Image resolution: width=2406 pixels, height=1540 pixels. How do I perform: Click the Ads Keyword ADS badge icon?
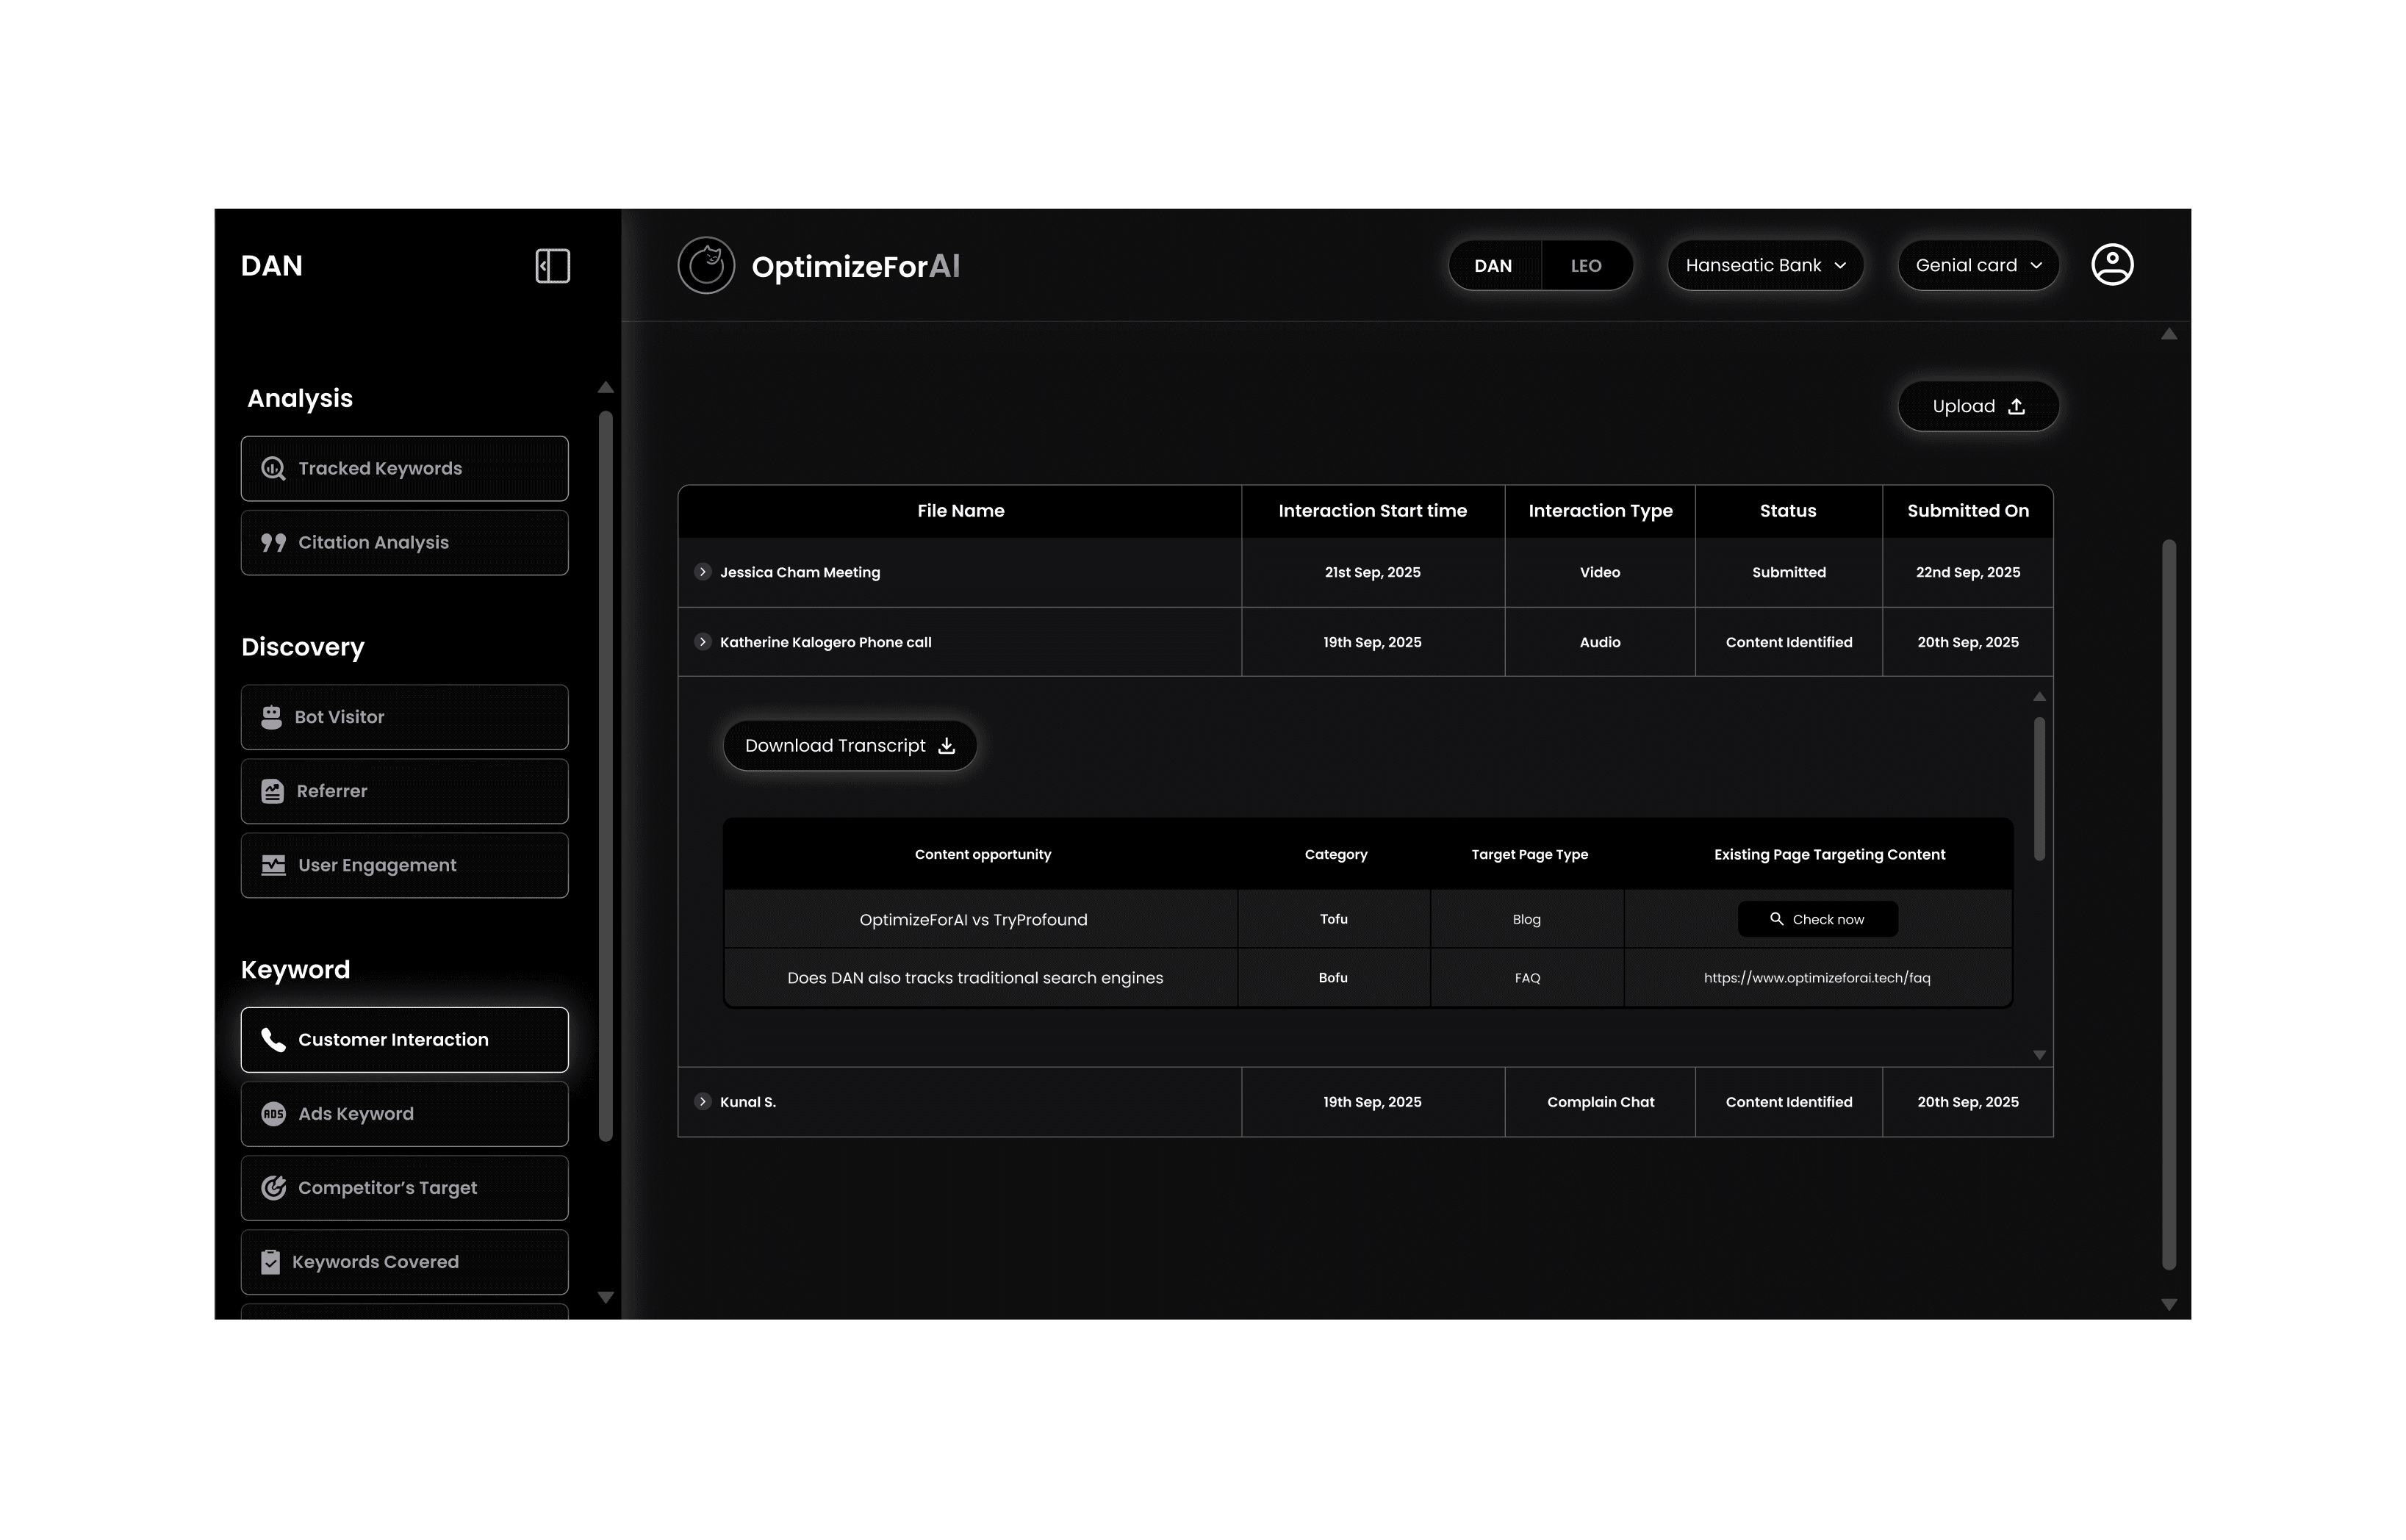tap(273, 1113)
